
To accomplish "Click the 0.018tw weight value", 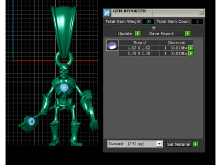I will point(180,54).
